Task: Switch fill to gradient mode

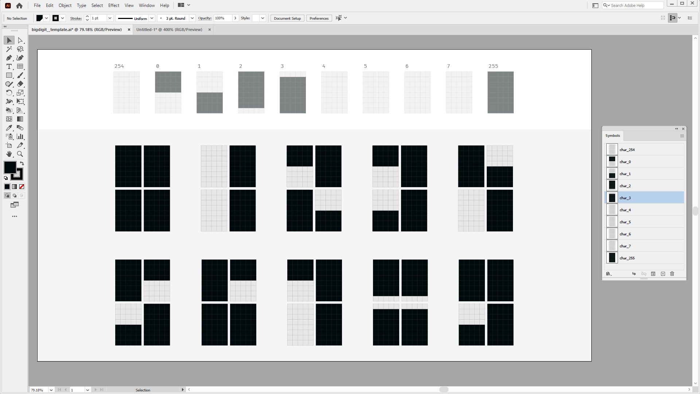Action: [14, 186]
